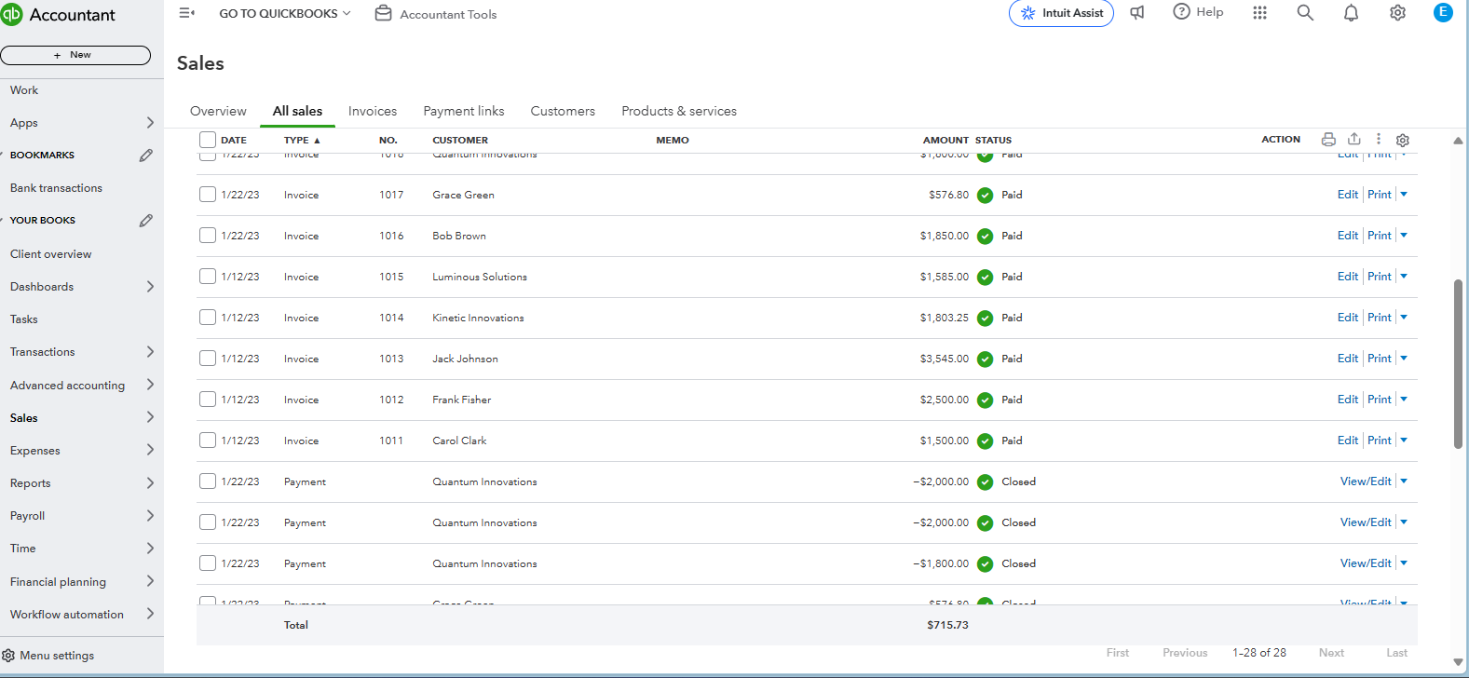The width and height of the screenshot is (1469, 678).
Task: Sort by Date column header
Action: pos(234,141)
